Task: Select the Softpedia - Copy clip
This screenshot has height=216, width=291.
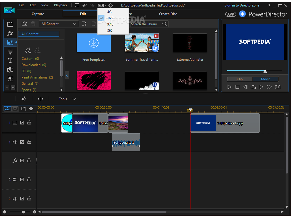Action: [x=225, y=123]
